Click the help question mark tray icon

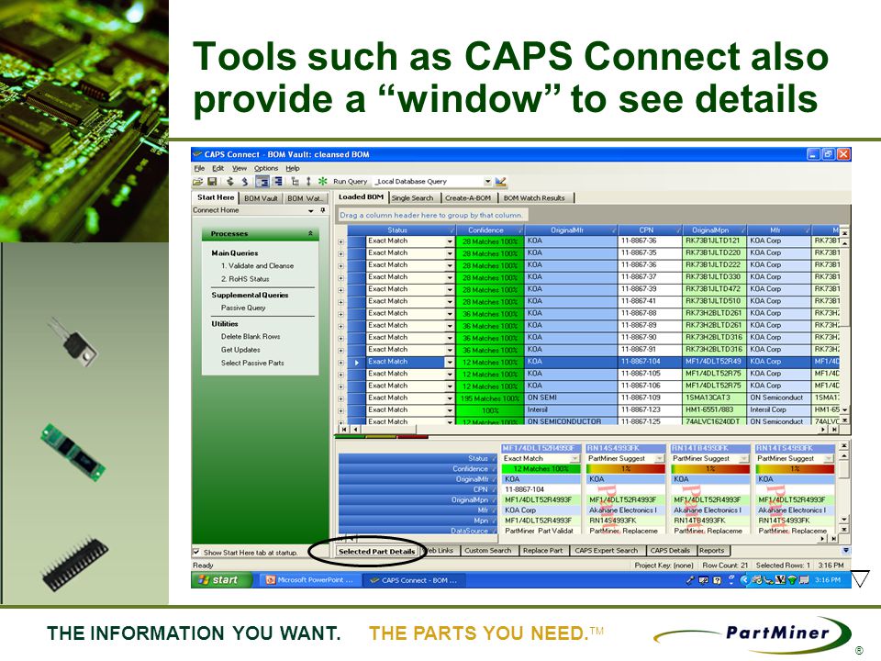(x=717, y=580)
